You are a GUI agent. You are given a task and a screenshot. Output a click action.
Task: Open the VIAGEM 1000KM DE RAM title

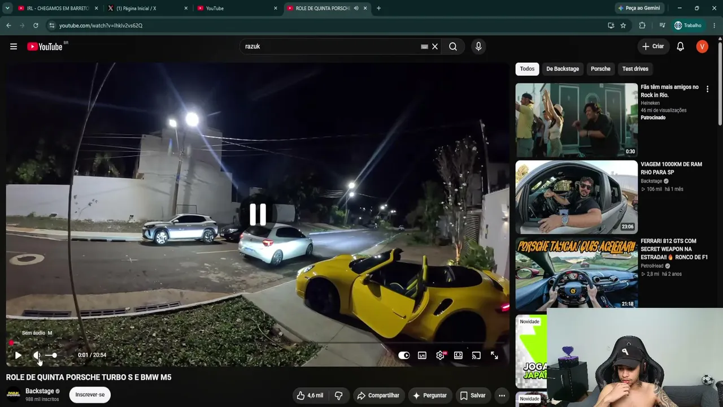click(x=672, y=168)
